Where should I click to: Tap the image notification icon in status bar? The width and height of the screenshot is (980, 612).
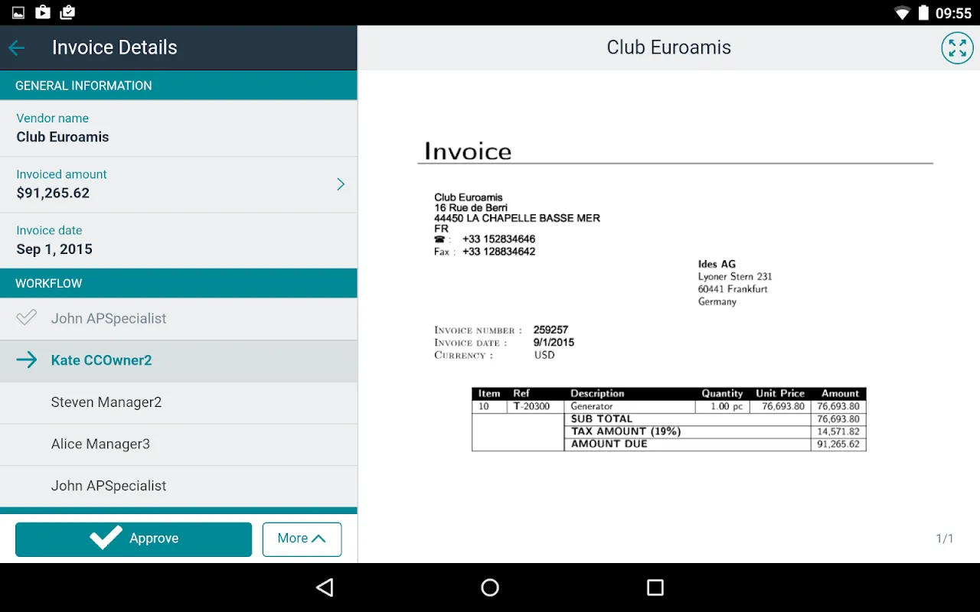(x=18, y=13)
